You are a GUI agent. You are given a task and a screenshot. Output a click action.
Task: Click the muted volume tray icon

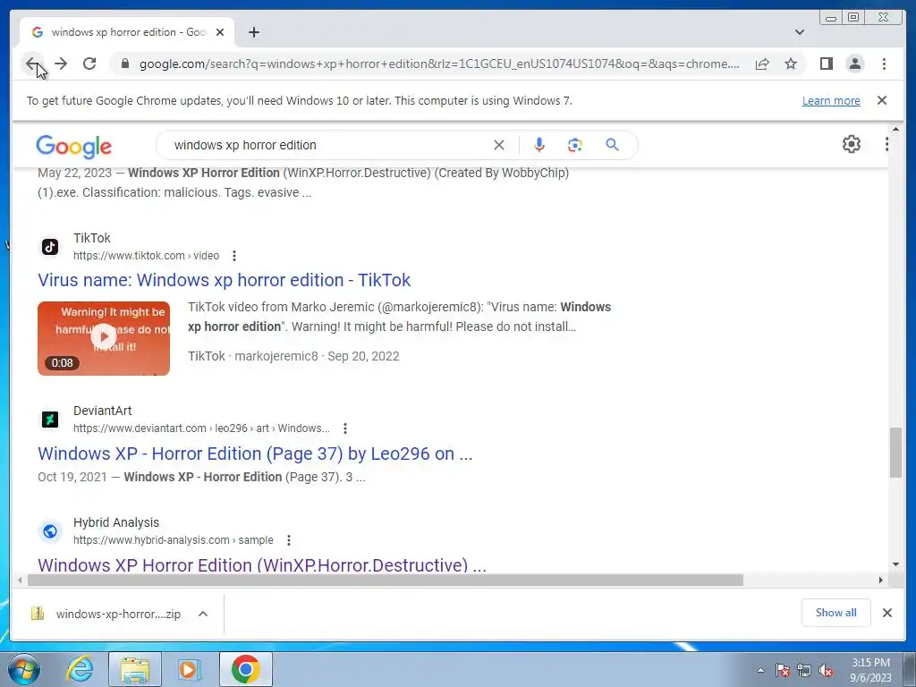click(826, 670)
